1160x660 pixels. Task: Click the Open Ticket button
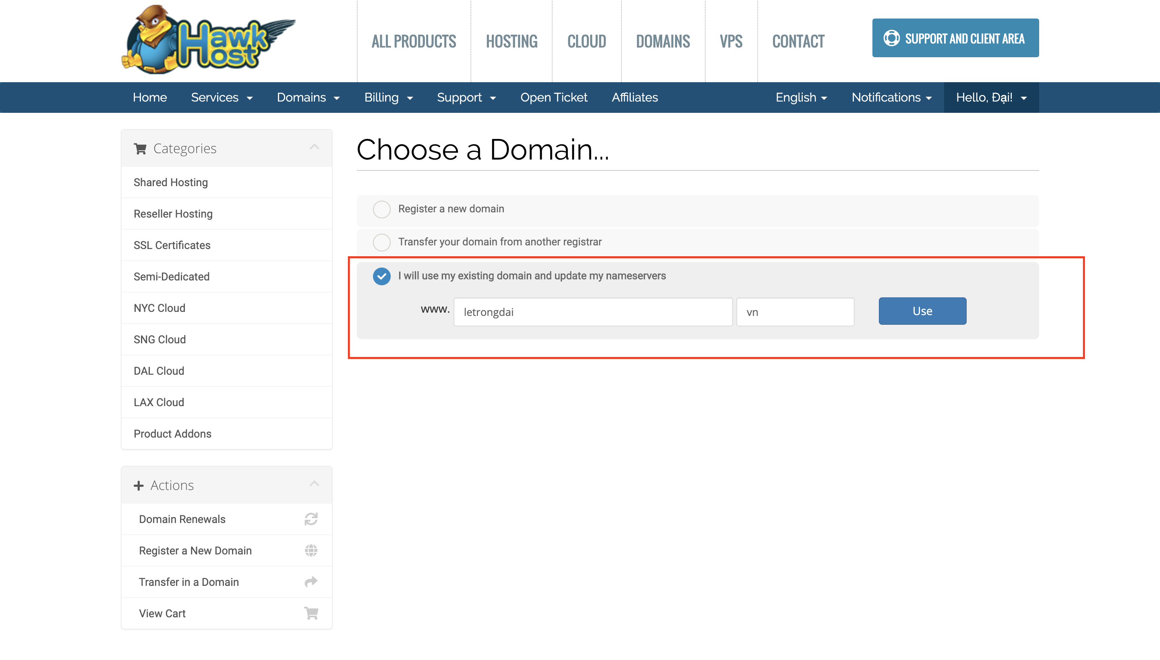point(555,97)
